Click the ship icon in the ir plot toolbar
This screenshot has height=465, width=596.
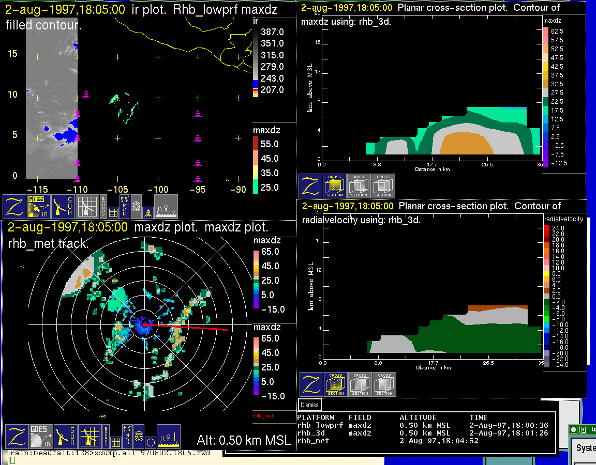pos(166,207)
